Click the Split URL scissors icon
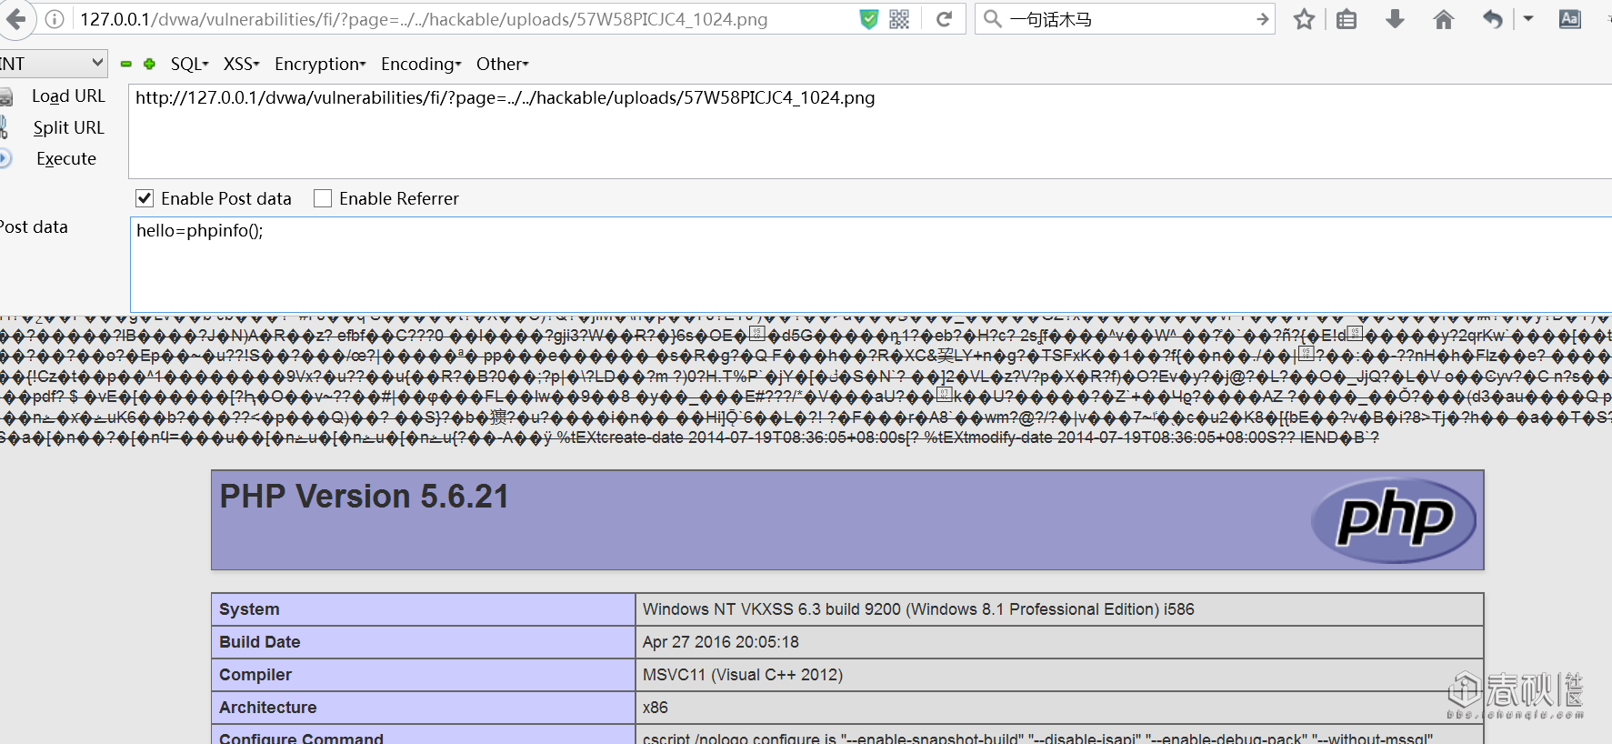The width and height of the screenshot is (1612, 744). [4, 127]
